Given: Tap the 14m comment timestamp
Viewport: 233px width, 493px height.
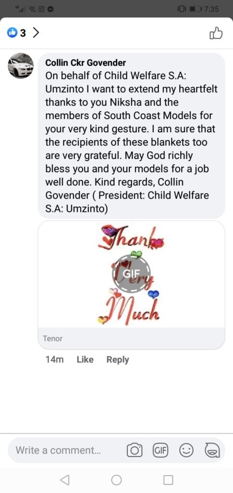Looking at the screenshot, I should click(x=55, y=360).
